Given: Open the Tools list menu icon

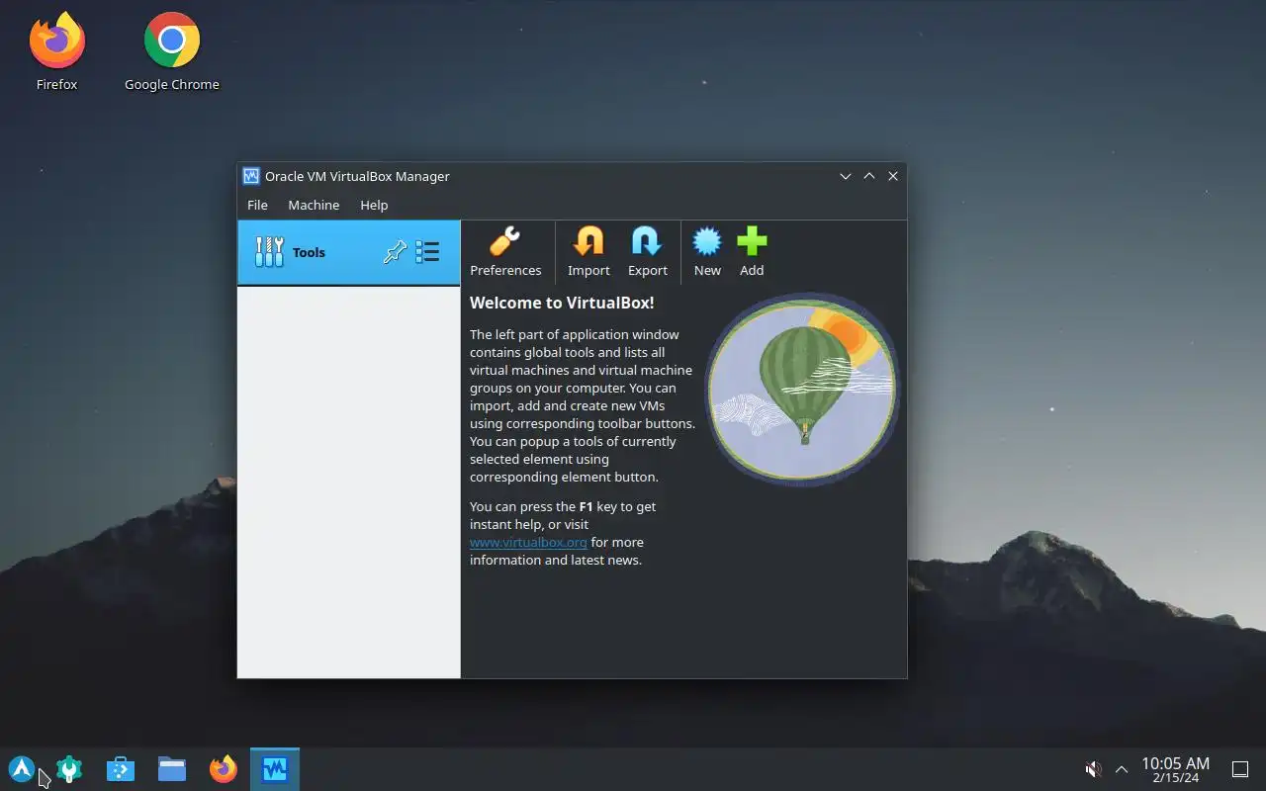Looking at the screenshot, I should 427,252.
